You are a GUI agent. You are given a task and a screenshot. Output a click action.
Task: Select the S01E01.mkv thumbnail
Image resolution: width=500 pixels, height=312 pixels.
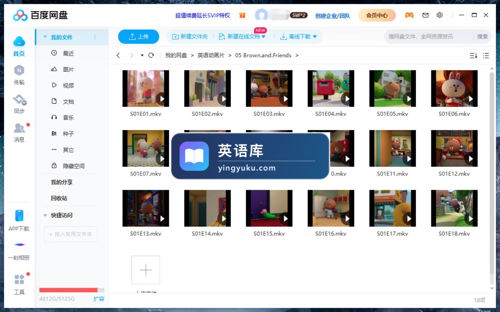point(146,88)
